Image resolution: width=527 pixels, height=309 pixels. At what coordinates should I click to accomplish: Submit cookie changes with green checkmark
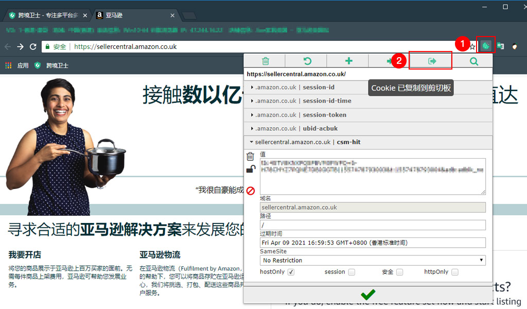[368, 295]
